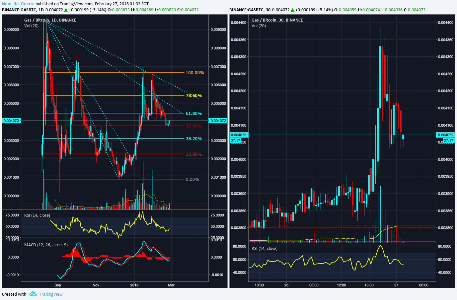Viewport: 457px width, 300px height.
Task: Click the '27' date label on 30-minute chart
Action: [396, 285]
